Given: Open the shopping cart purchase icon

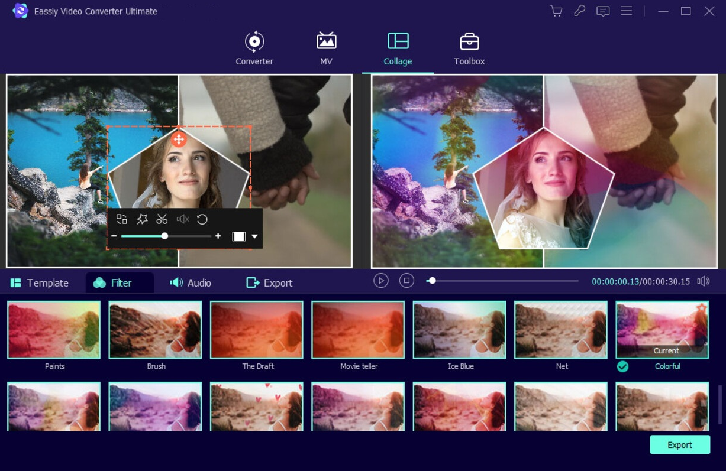Looking at the screenshot, I should pos(556,11).
